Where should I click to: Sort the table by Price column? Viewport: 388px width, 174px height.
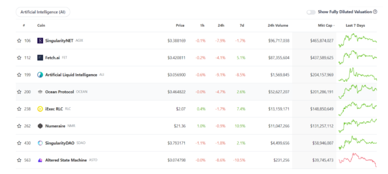180,25
